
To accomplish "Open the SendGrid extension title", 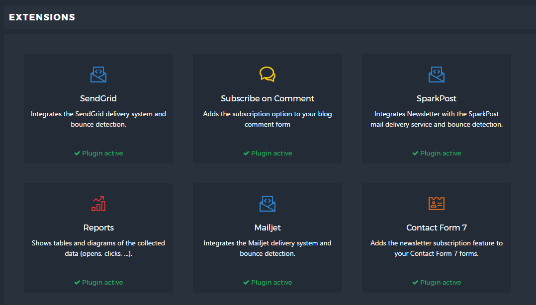I will [98, 98].
